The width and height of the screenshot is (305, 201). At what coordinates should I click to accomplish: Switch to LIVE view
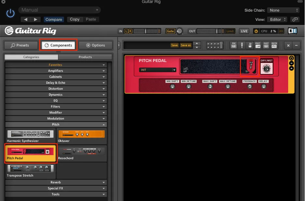(244, 31)
